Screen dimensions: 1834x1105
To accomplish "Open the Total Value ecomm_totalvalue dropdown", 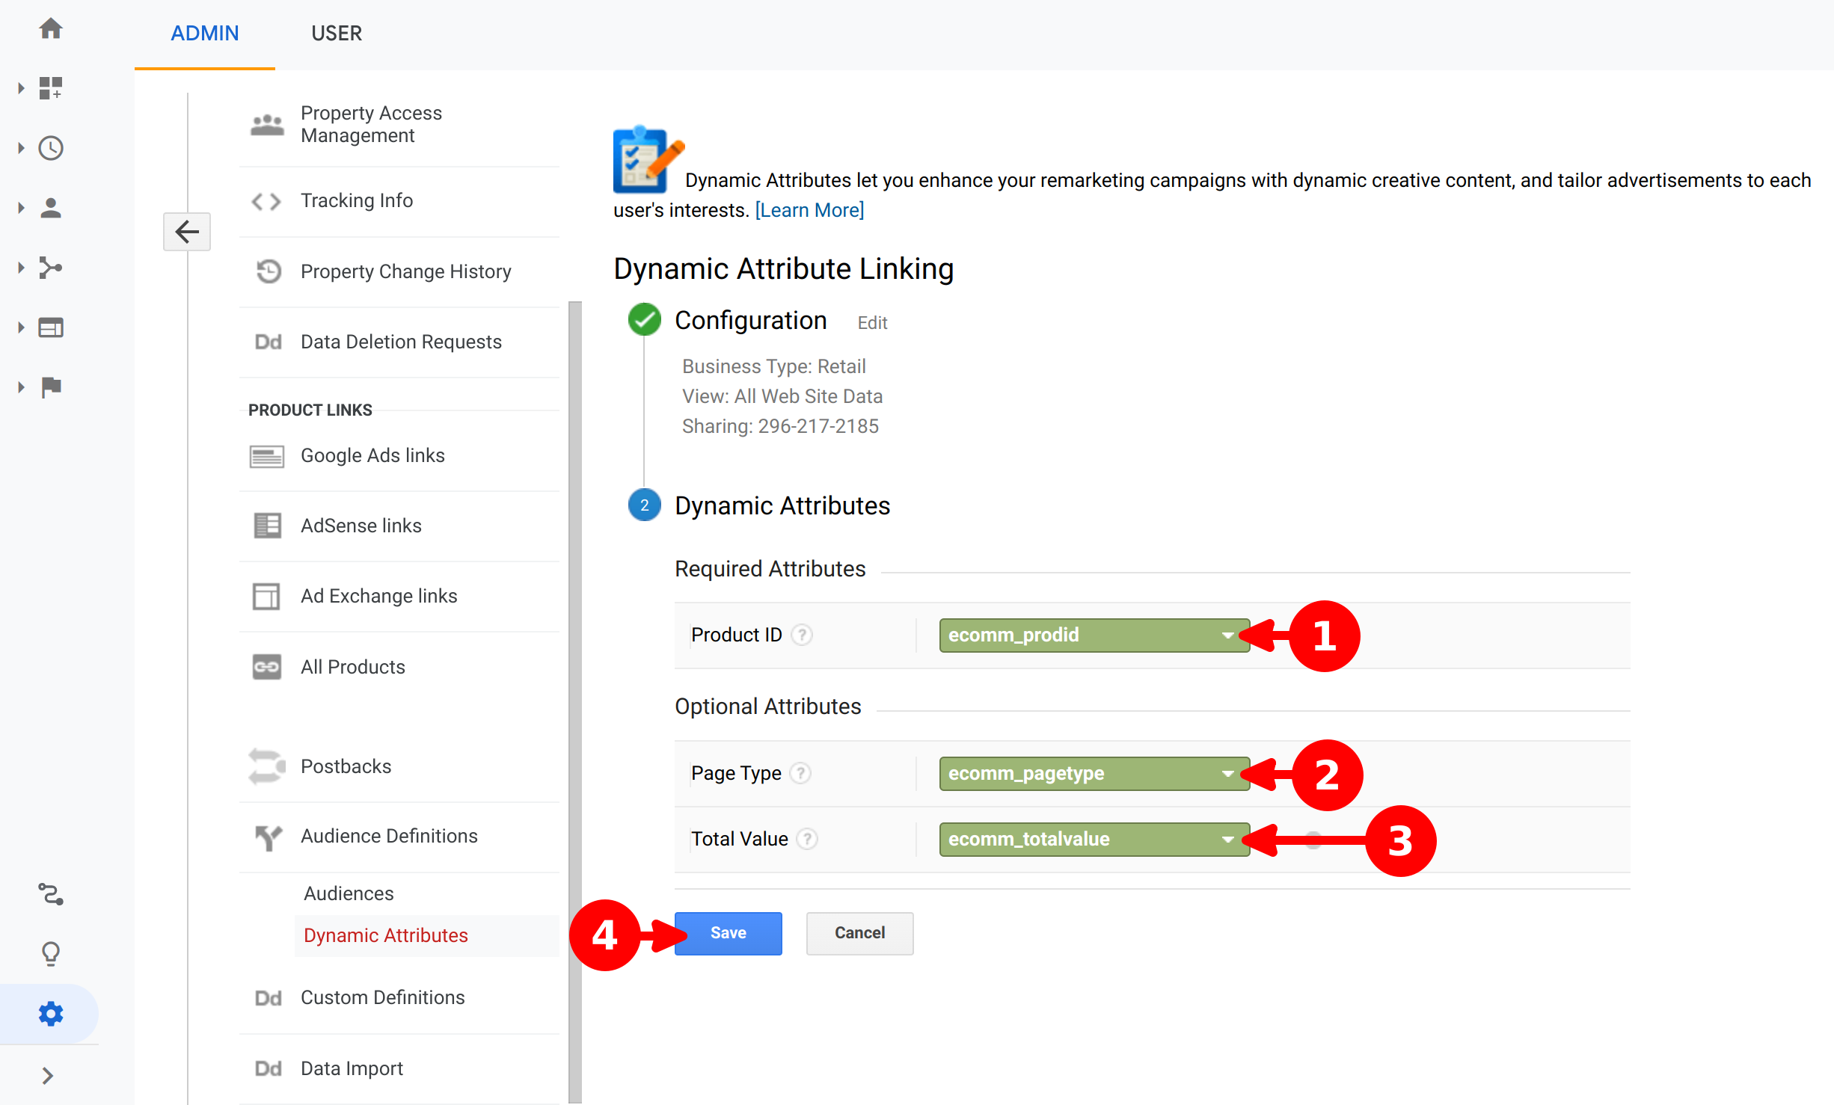I will [1094, 839].
